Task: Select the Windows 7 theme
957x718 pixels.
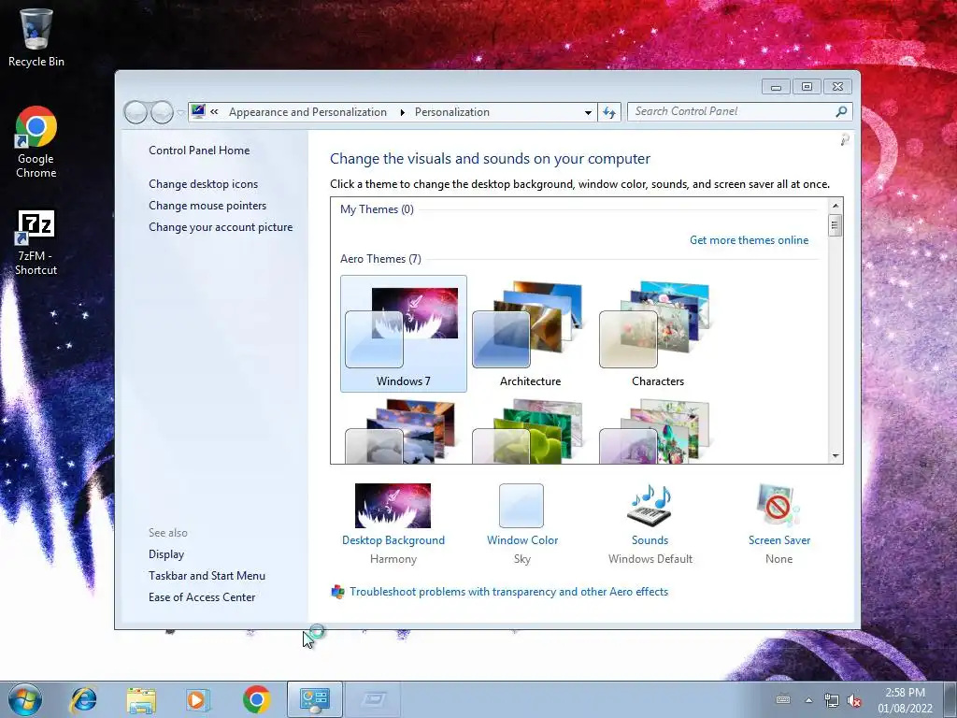Action: tap(404, 334)
